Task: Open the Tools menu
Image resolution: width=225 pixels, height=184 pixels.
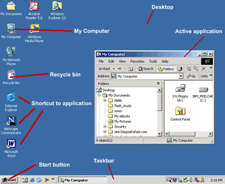Action: click(x=153, y=61)
